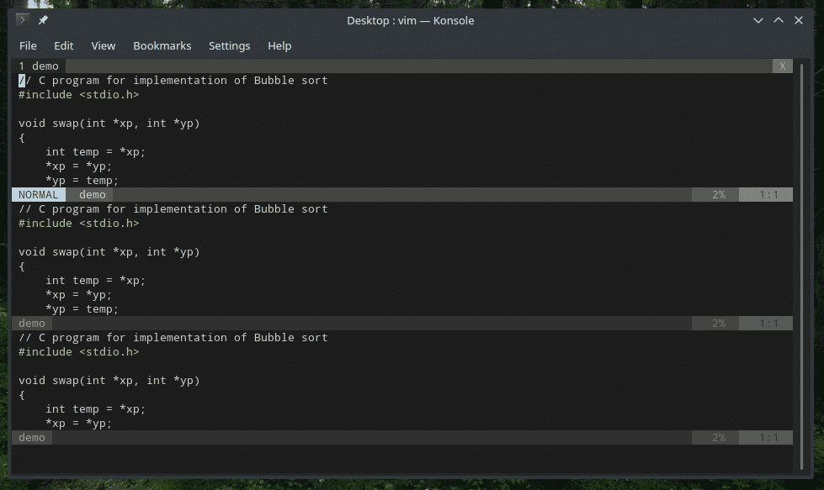The image size is (824, 490).
Task: Click '#include <stdio.h>' in middle split
Action: coord(79,224)
